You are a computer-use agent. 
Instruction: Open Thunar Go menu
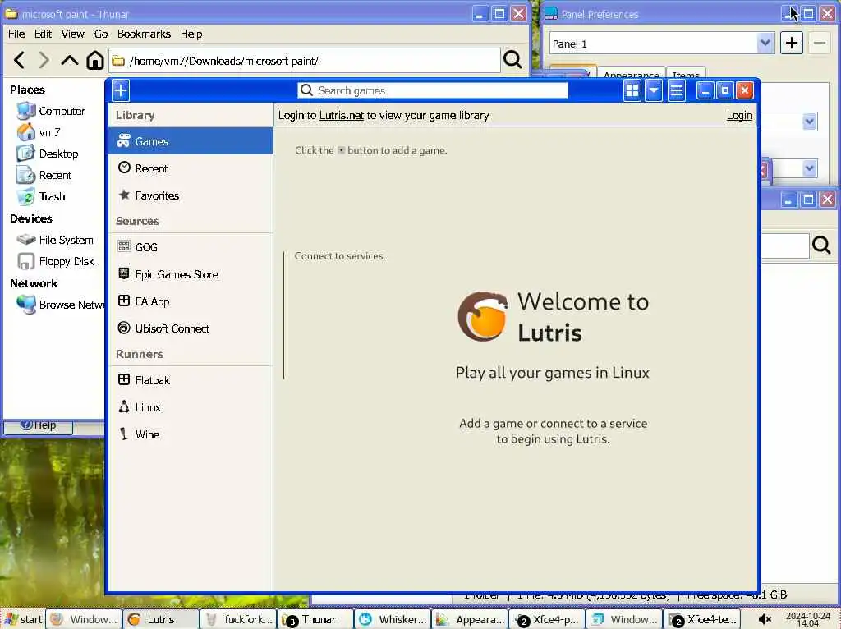tap(101, 34)
